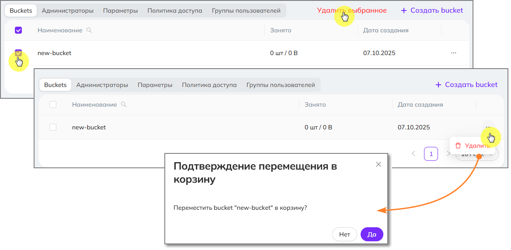
Task: Click the new-bucket name in top window
Action: [55, 53]
